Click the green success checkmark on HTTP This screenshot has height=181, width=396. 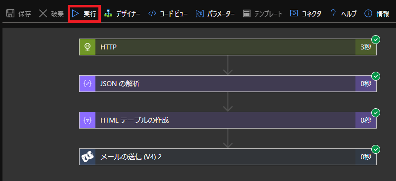pyautogui.click(x=376, y=40)
